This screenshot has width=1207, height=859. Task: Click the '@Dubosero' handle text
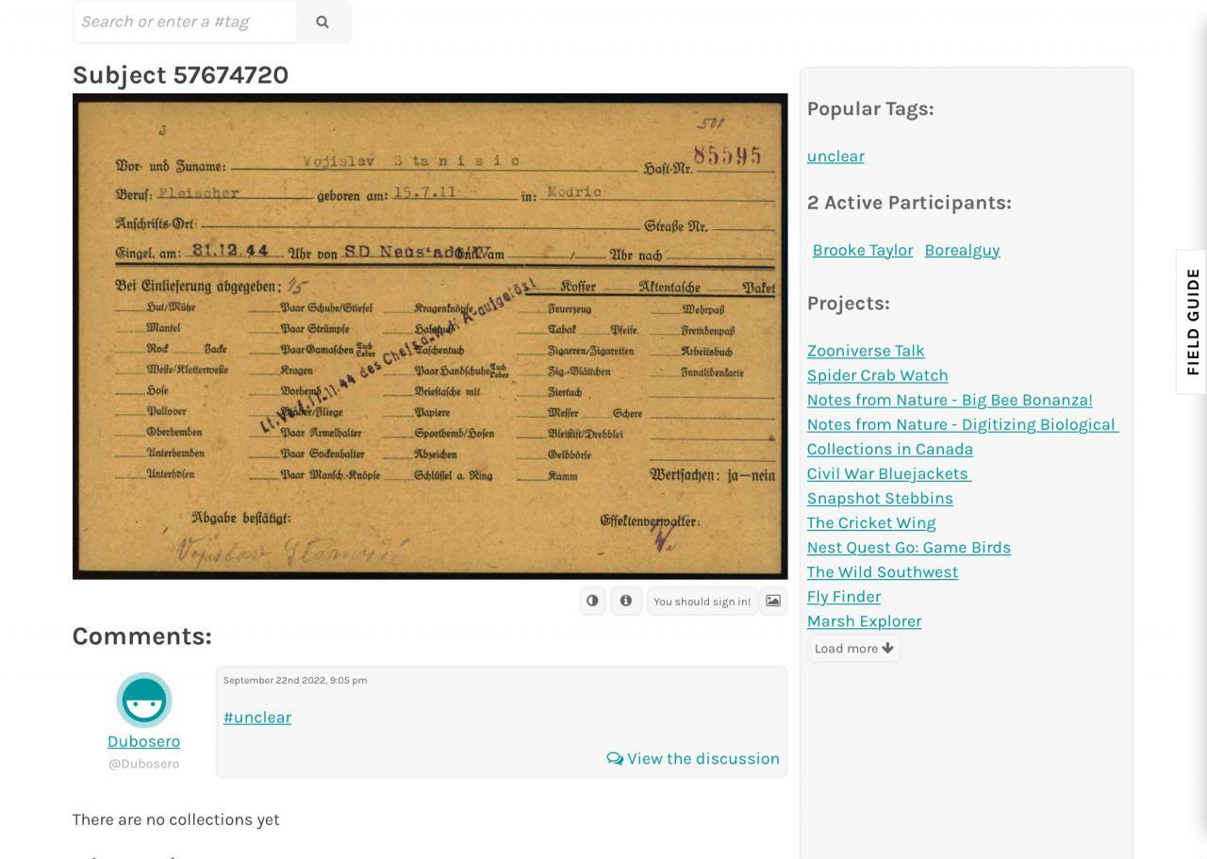(x=143, y=764)
